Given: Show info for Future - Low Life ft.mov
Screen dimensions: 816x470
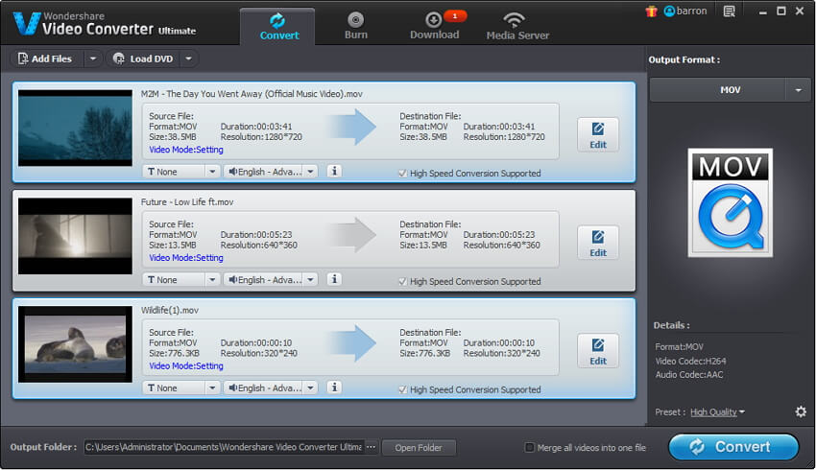Looking at the screenshot, I should click(x=335, y=279).
